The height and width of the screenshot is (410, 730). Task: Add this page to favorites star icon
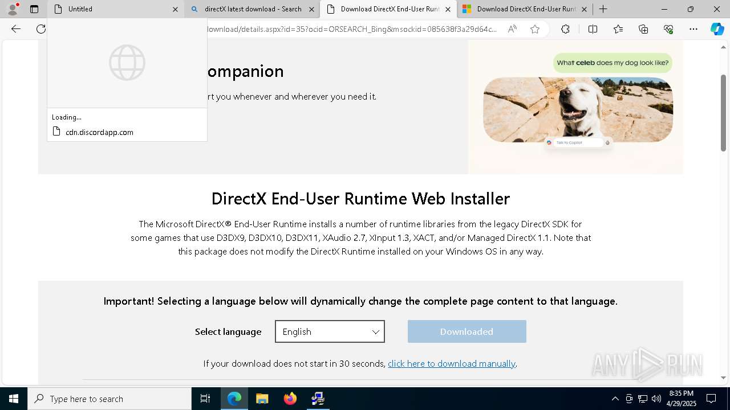point(535,29)
